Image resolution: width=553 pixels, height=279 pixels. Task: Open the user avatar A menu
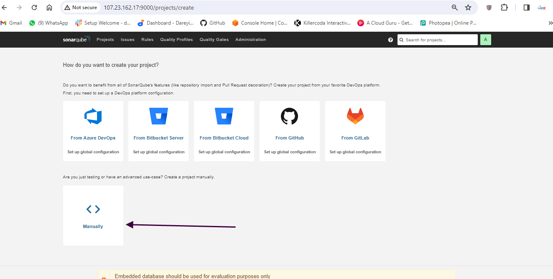pyautogui.click(x=485, y=40)
